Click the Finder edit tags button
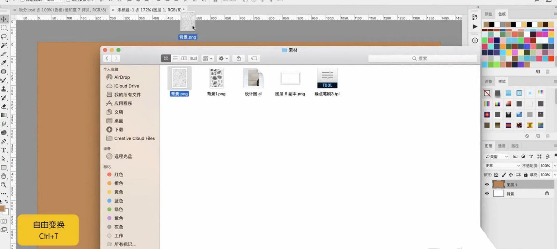557x249 pixels. click(x=254, y=58)
